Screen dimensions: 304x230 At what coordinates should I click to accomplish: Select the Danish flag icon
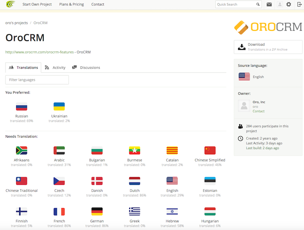coord(97,181)
